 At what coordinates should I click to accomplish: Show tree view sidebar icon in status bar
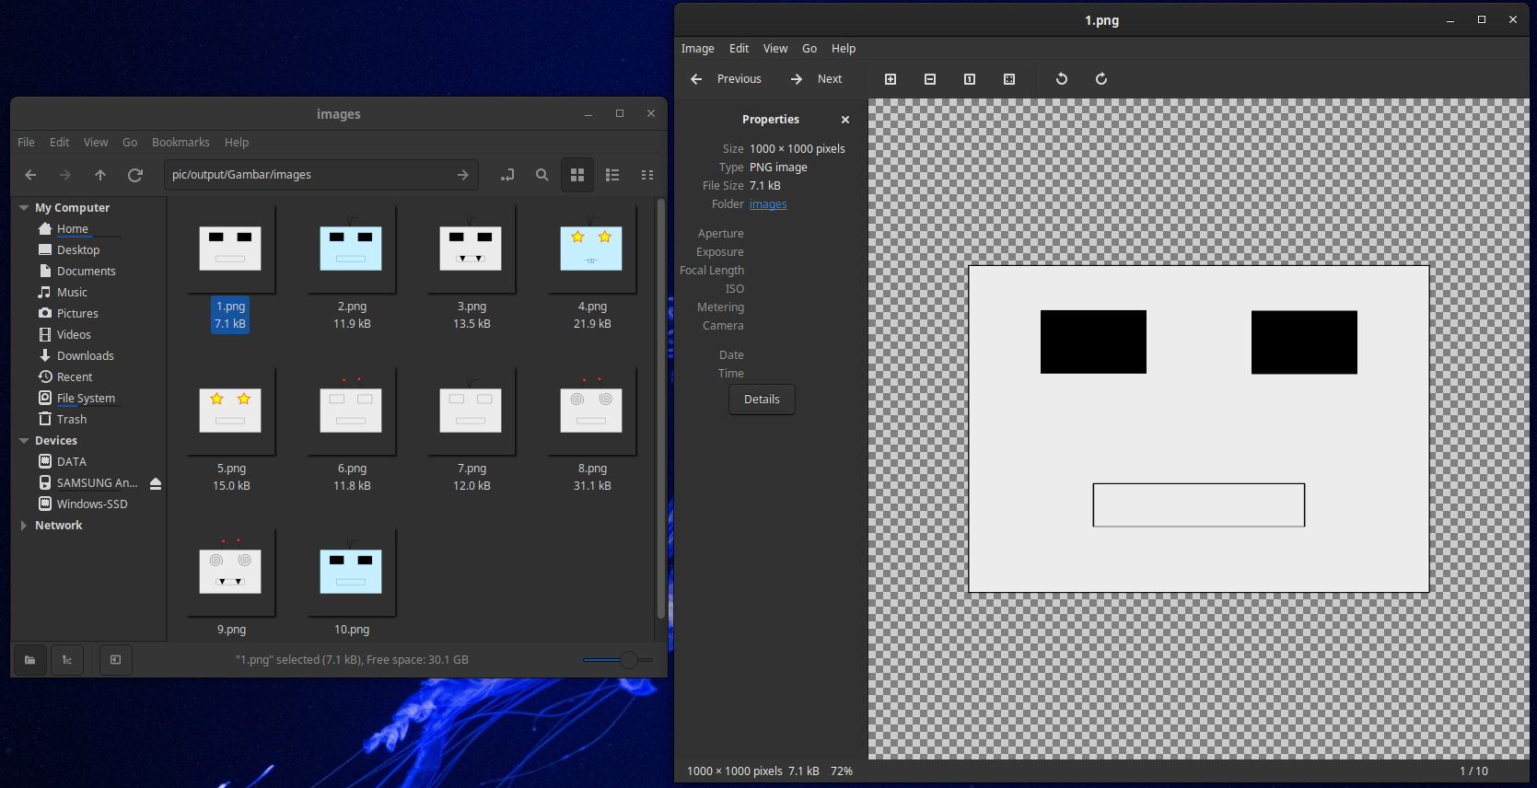pyautogui.click(x=66, y=660)
